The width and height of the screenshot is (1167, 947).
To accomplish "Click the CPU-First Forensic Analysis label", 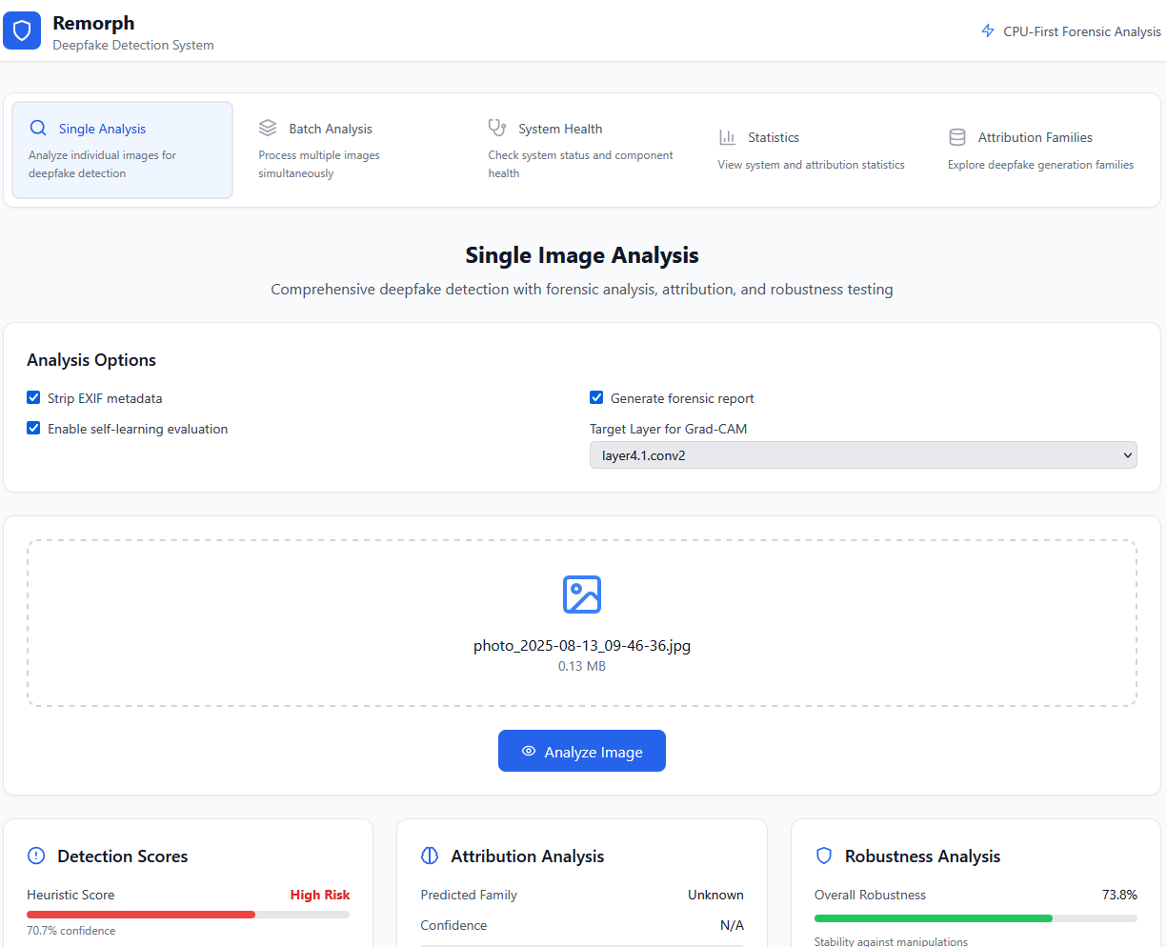I will (x=1082, y=31).
